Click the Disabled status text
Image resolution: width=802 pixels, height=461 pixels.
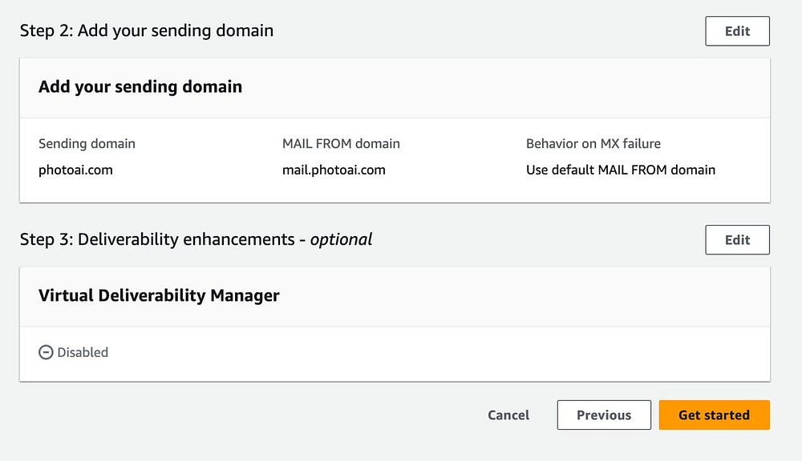point(83,352)
